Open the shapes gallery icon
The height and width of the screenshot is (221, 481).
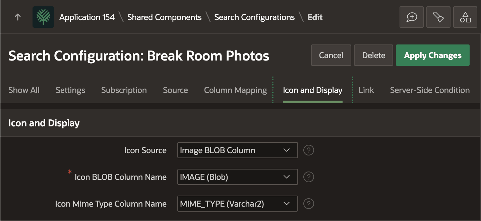click(465, 17)
